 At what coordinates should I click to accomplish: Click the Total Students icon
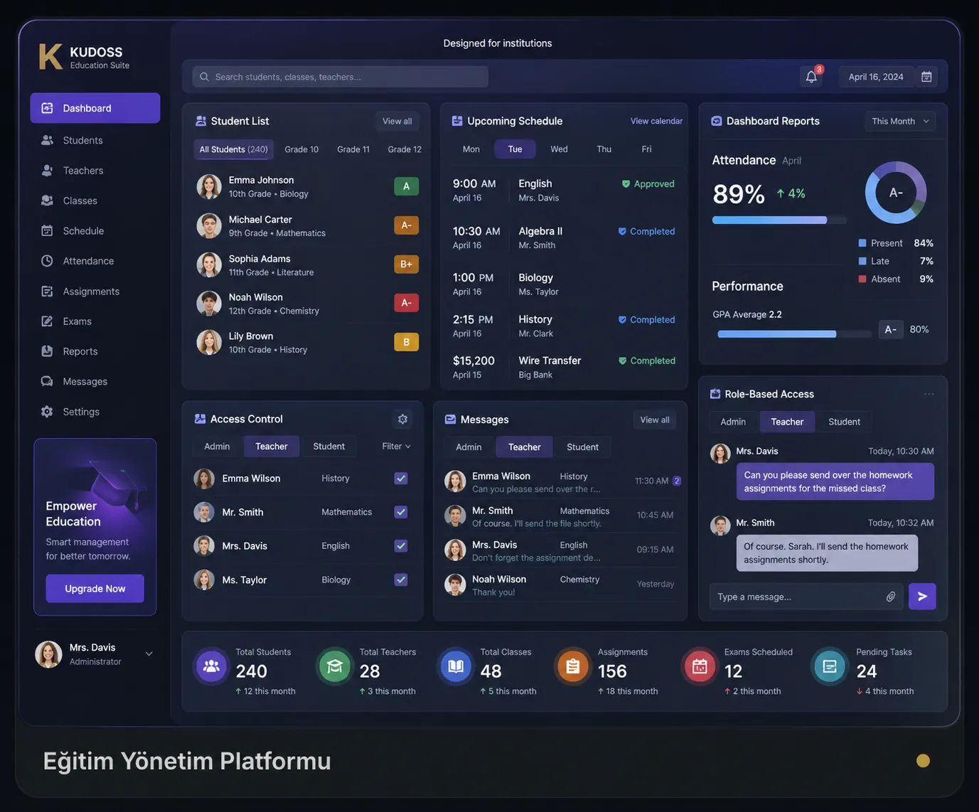point(211,666)
